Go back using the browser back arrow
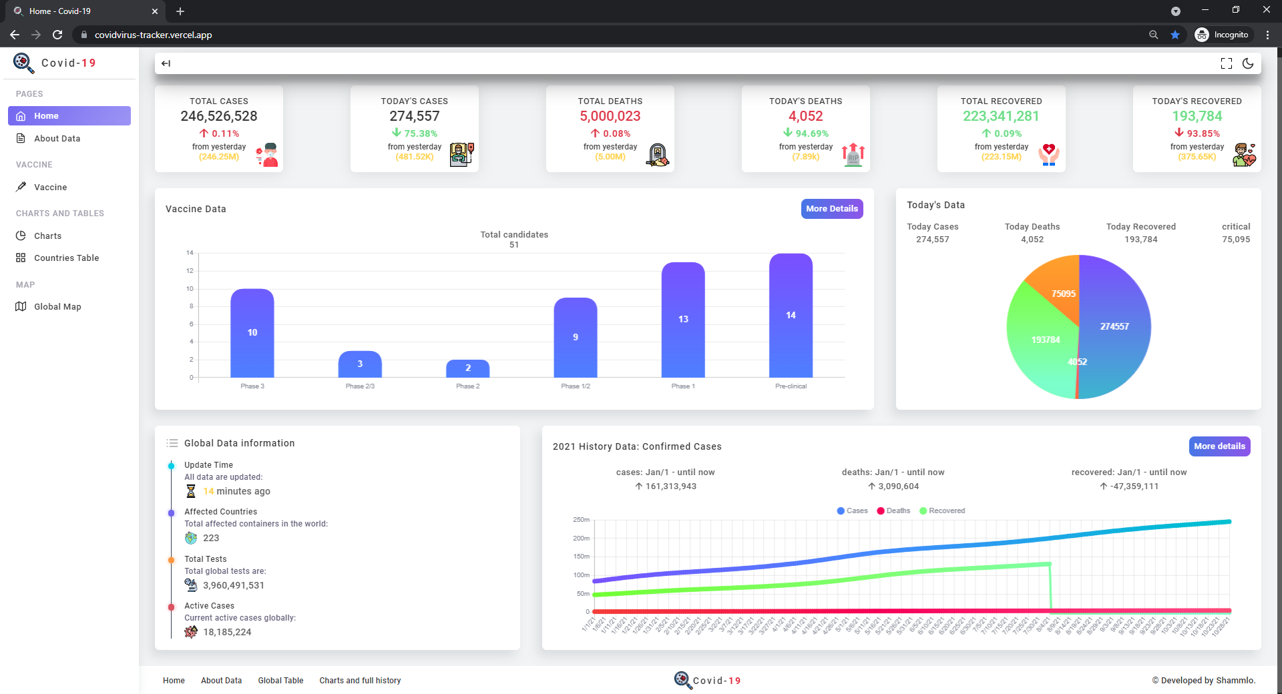Image resolution: width=1282 pixels, height=694 pixels. (15, 35)
